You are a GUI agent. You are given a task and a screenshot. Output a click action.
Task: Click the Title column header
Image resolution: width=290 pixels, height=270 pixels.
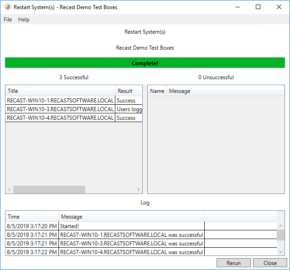pos(60,91)
